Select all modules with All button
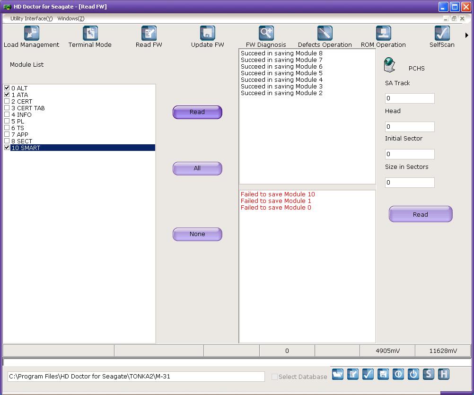The width and height of the screenshot is (474, 395). [x=197, y=168]
